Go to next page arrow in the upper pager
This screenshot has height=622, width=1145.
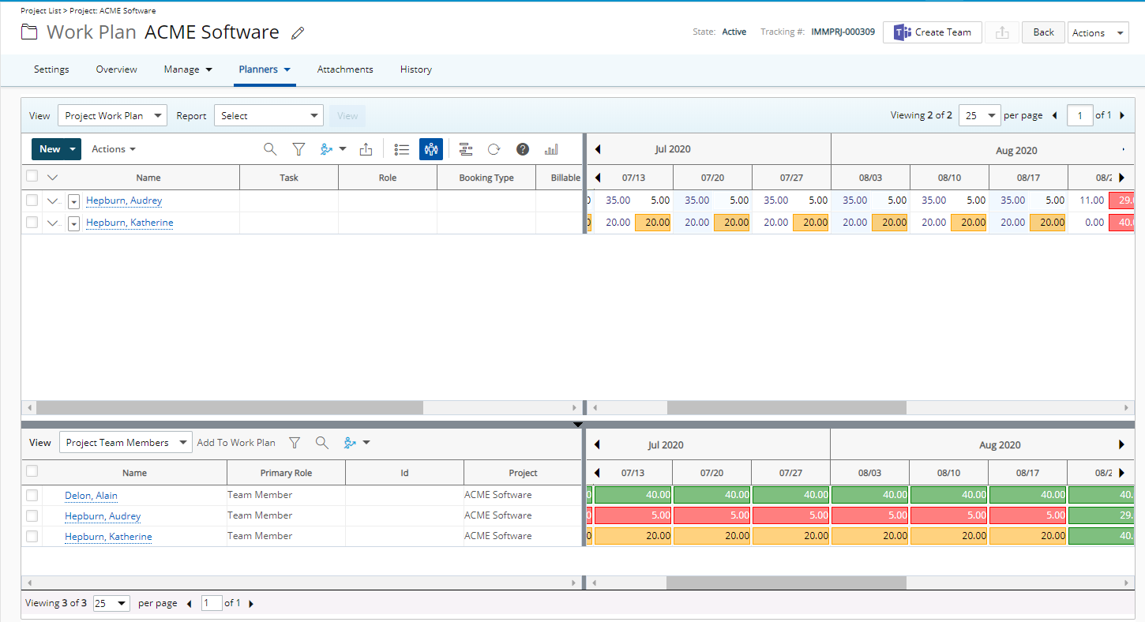coord(1122,115)
